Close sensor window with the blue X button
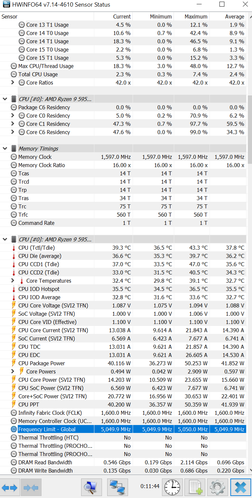The width and height of the screenshot is (252, 498). [x=240, y=487]
